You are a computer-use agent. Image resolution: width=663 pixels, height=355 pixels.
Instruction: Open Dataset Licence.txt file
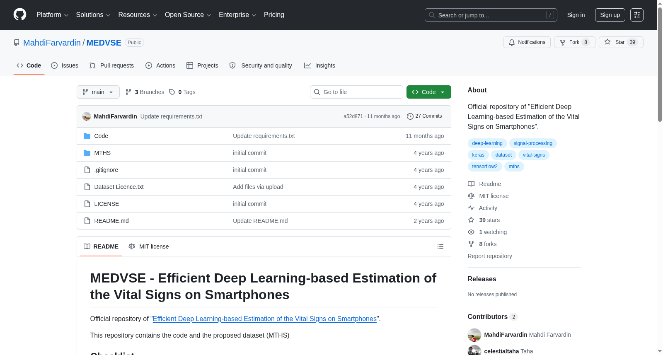coord(119,187)
